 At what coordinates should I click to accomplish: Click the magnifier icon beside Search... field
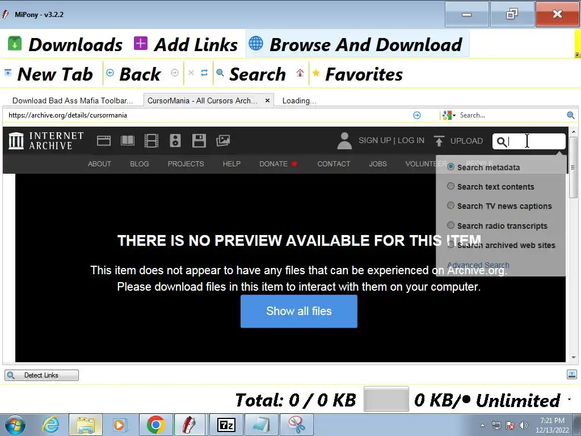(x=571, y=115)
